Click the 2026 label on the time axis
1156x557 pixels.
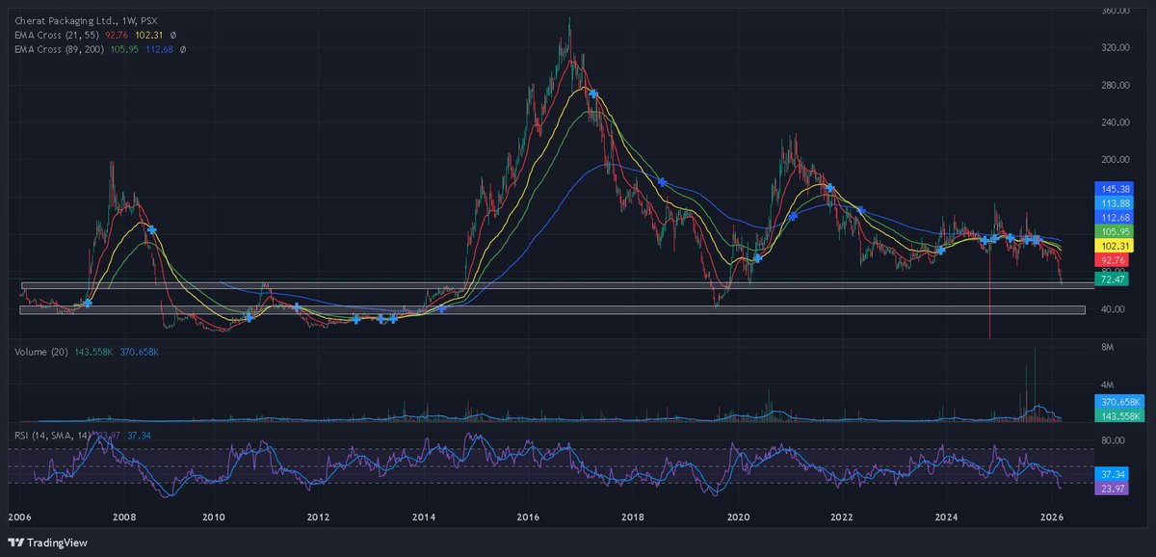point(1054,517)
